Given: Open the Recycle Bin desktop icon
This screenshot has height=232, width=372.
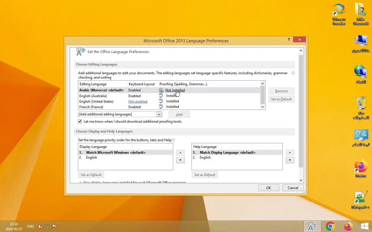Looking at the screenshot, I should pyautogui.click(x=361, y=108).
